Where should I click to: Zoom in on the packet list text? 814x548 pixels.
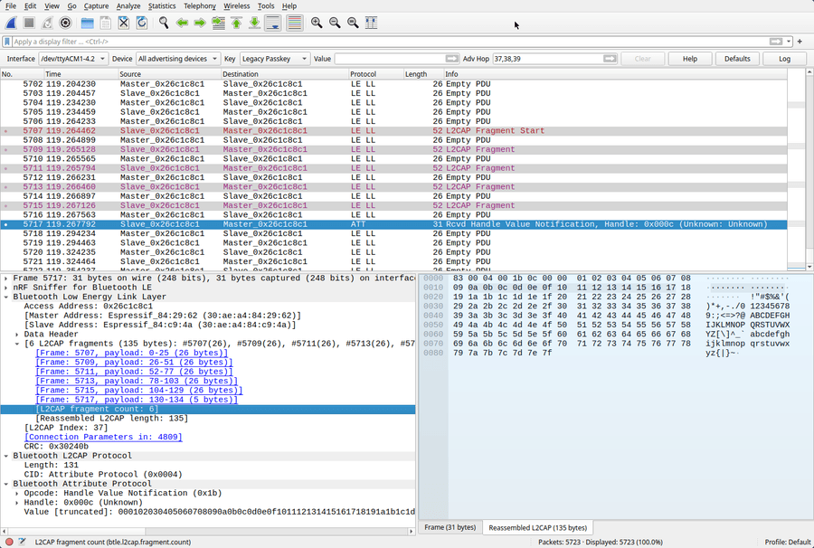coord(315,23)
